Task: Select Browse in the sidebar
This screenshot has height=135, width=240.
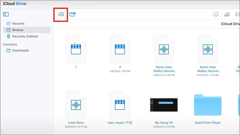Action: [x=27, y=30]
